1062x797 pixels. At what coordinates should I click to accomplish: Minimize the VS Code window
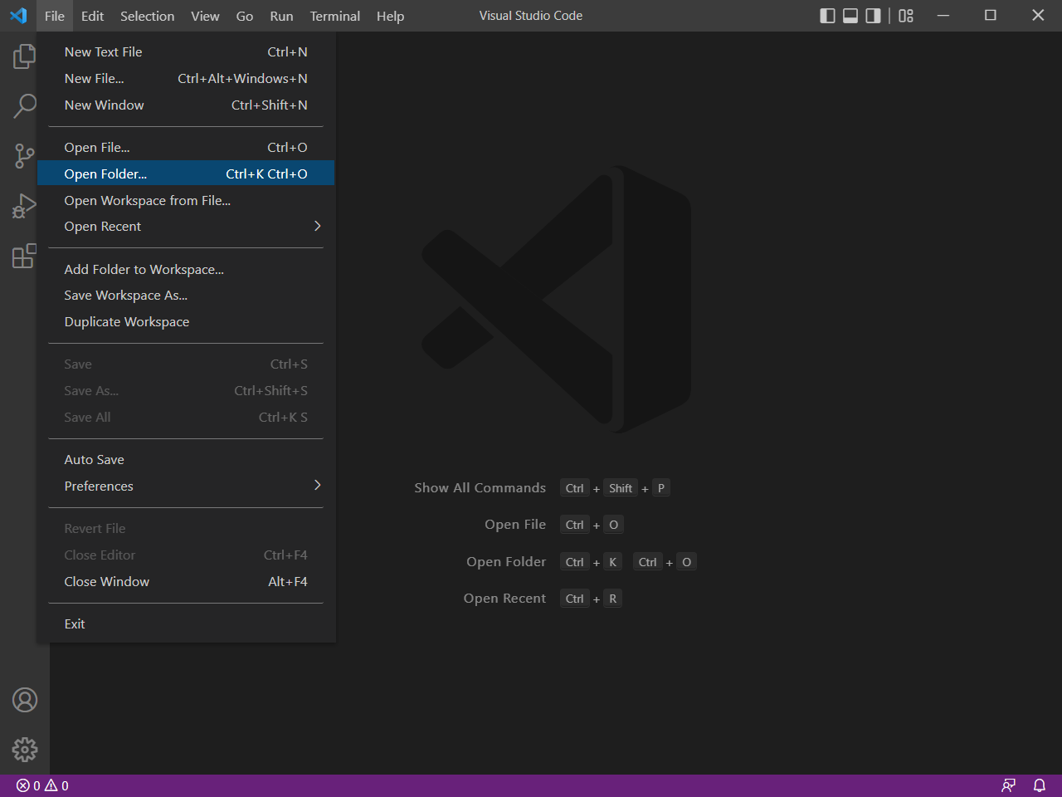943,16
